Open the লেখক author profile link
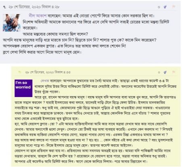Screen dimensions: 182x167 [45, 81]
